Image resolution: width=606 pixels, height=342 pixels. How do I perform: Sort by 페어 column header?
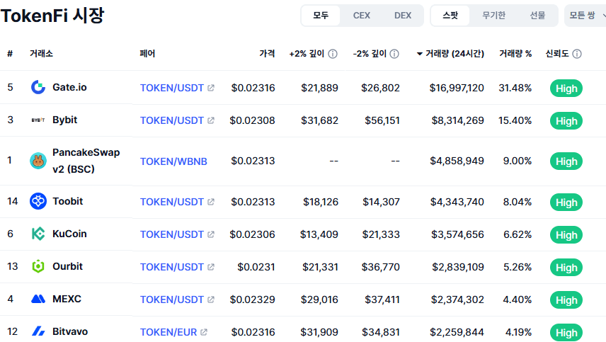[147, 54]
